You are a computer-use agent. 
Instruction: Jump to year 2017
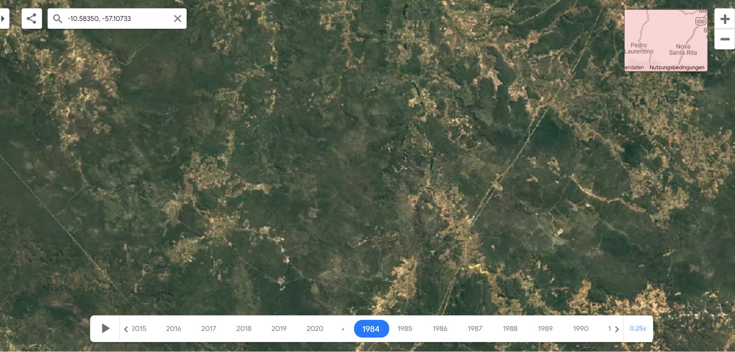[209, 329]
